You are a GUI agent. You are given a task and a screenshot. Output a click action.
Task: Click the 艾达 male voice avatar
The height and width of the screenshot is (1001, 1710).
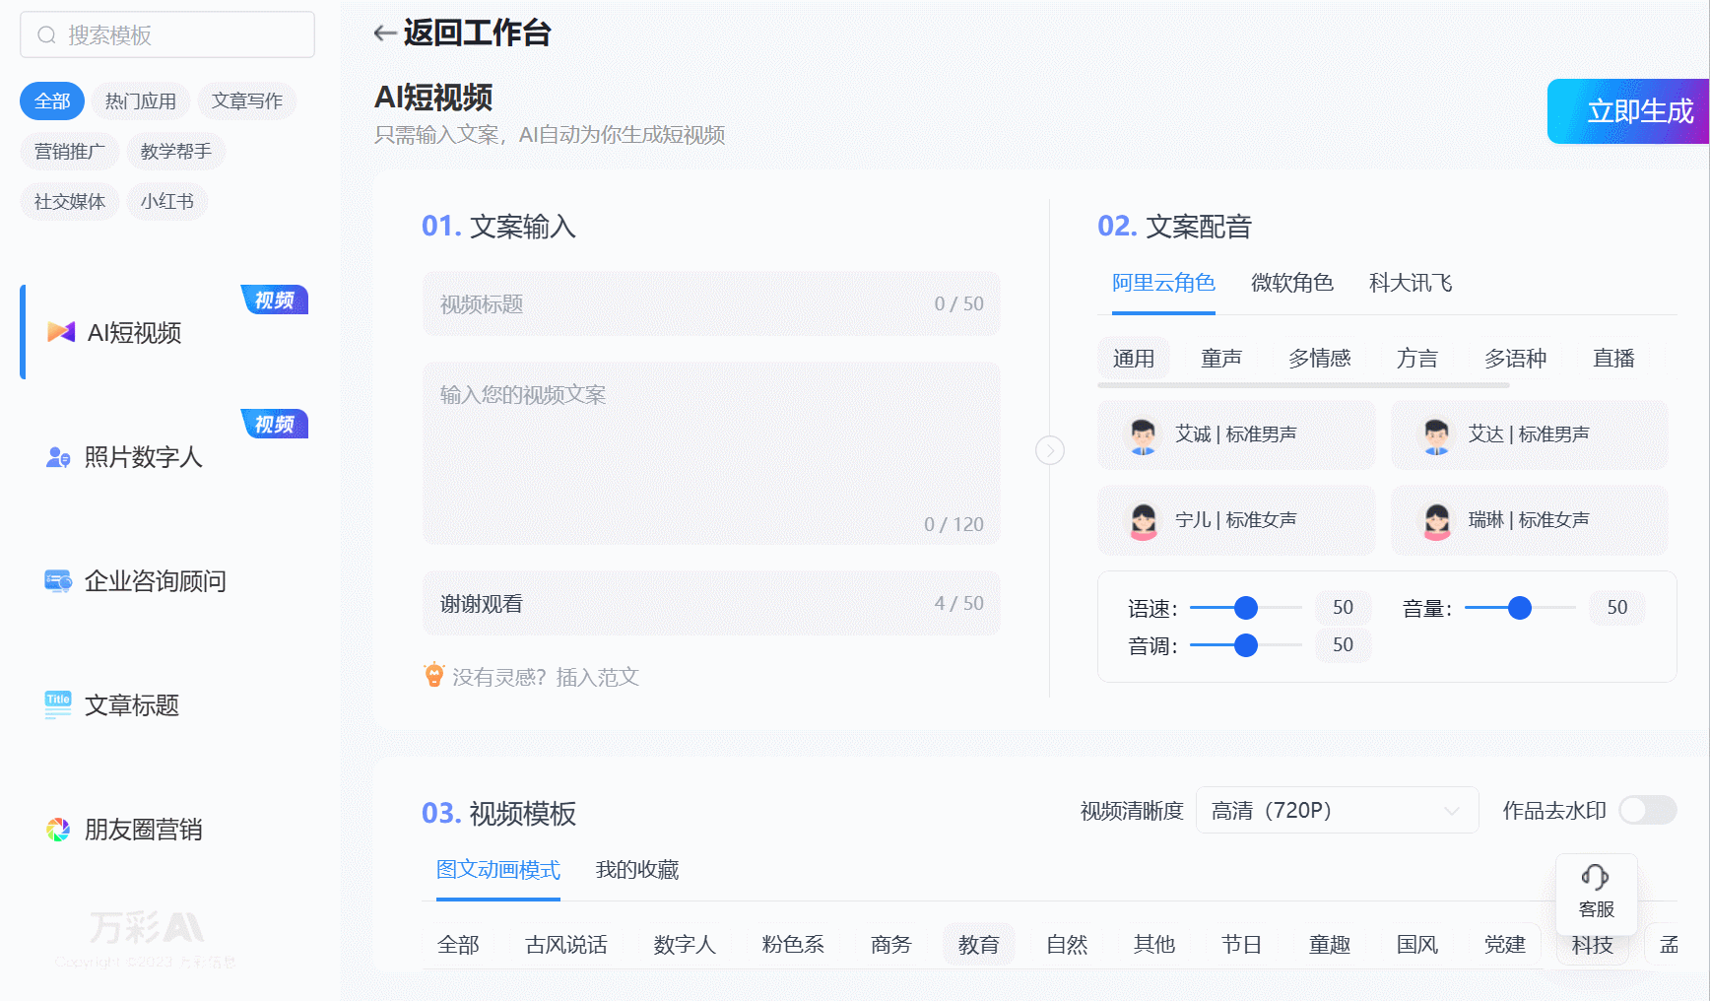coord(1436,434)
